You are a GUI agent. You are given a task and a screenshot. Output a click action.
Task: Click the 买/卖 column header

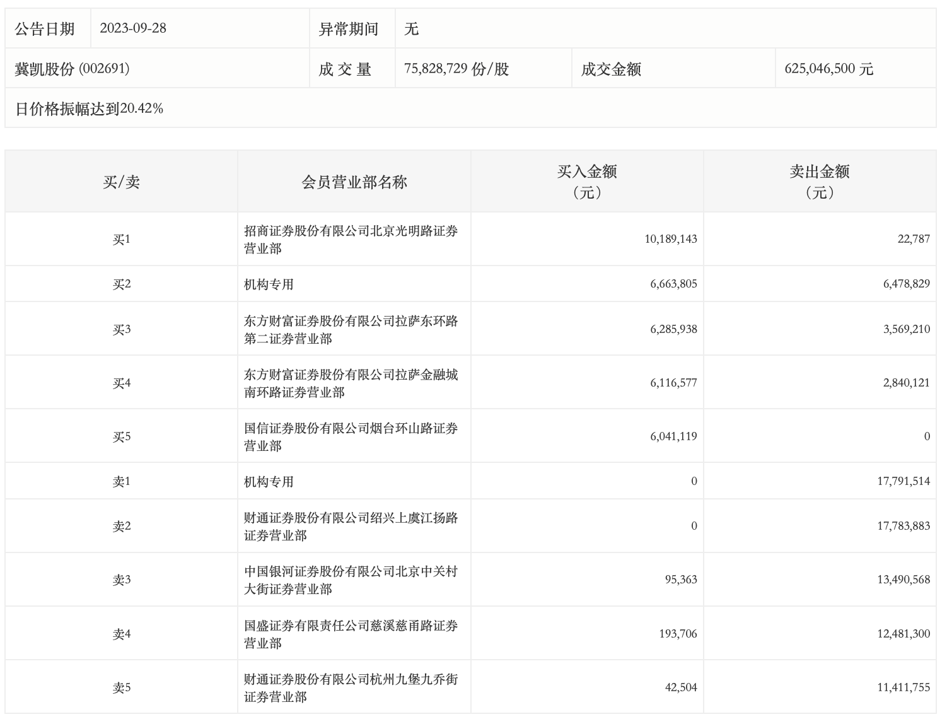[x=121, y=182]
